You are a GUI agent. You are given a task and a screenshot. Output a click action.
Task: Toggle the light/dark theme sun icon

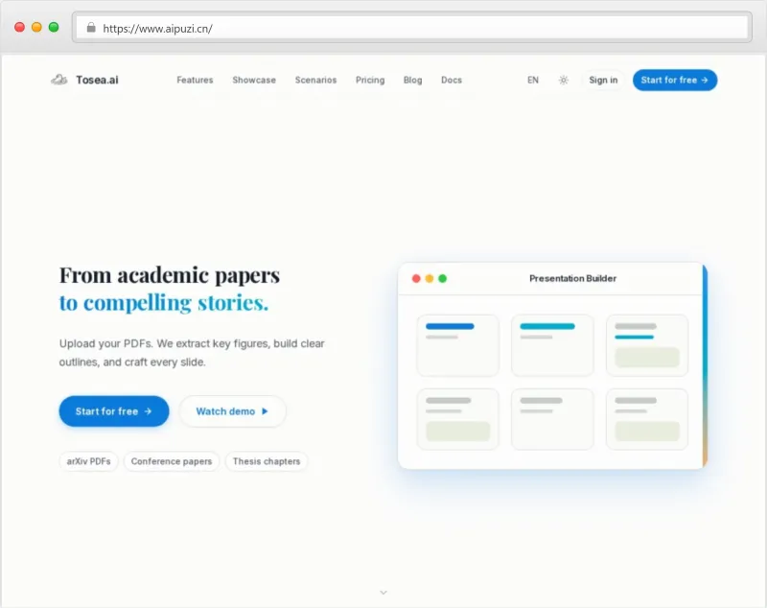coord(564,81)
